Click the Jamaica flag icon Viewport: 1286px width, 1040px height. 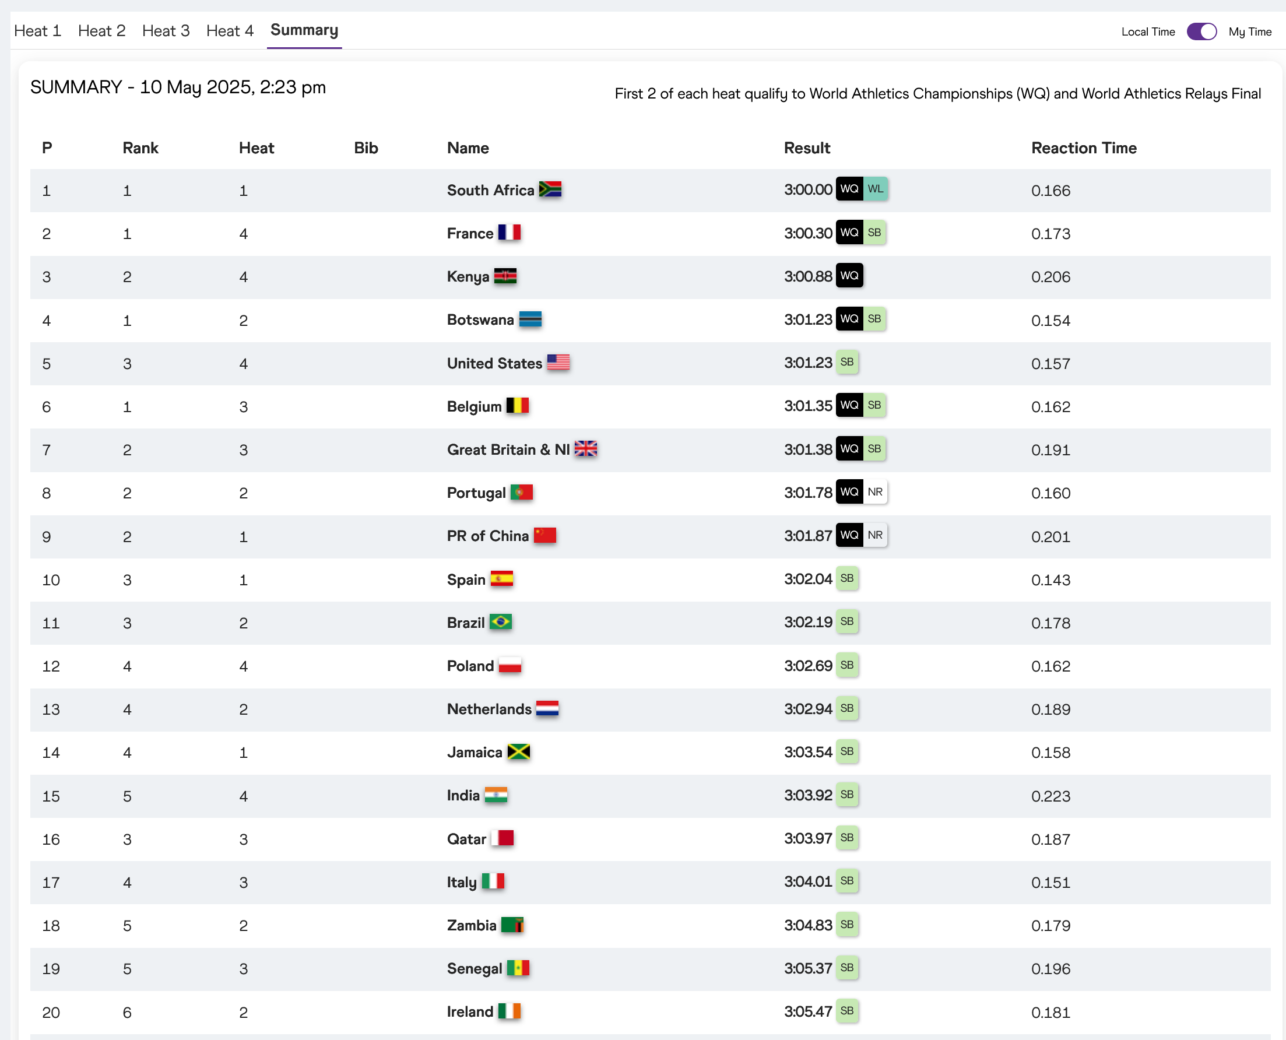[x=519, y=751]
